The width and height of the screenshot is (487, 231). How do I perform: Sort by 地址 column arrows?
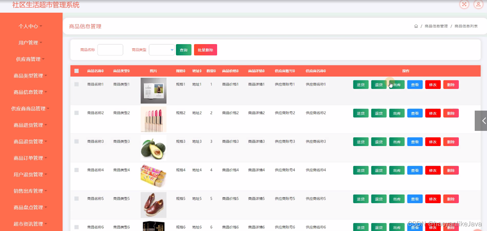click(201, 71)
